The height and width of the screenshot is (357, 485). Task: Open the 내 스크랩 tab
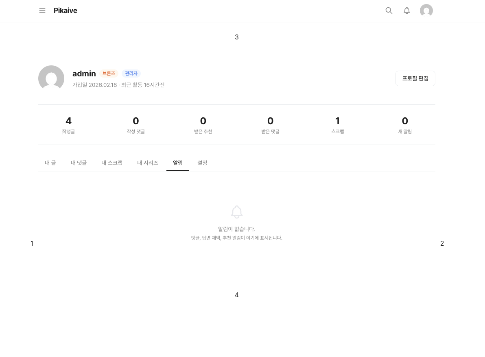click(112, 163)
